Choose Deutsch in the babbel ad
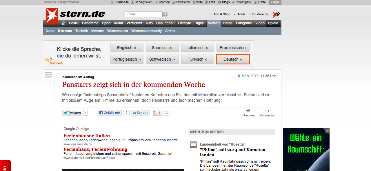This screenshot has width=371, height=171. click(233, 59)
